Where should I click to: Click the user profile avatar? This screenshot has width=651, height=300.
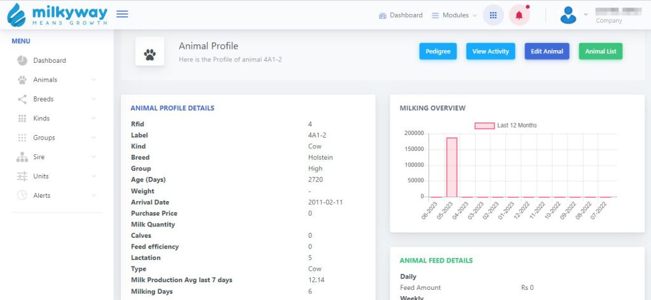pos(568,15)
